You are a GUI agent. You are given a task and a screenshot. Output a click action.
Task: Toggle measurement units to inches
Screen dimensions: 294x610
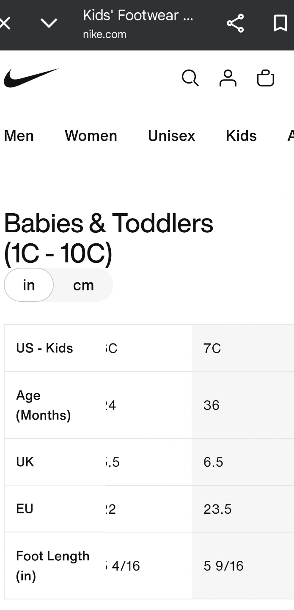29,285
